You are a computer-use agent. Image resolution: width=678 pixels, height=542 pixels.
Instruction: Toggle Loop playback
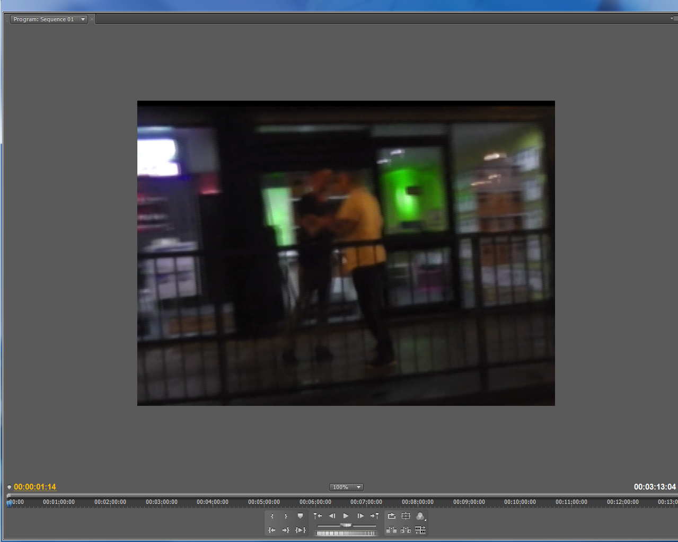point(392,516)
